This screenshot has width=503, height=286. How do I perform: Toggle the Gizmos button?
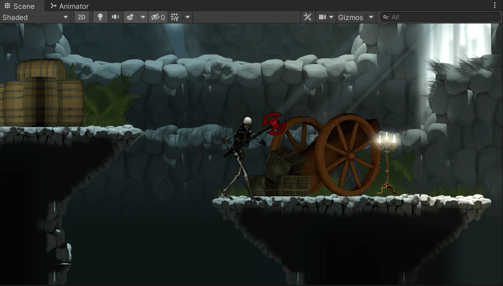pyautogui.click(x=351, y=18)
